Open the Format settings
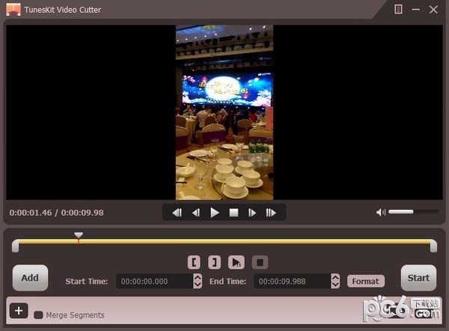The image size is (449, 331). (x=366, y=282)
